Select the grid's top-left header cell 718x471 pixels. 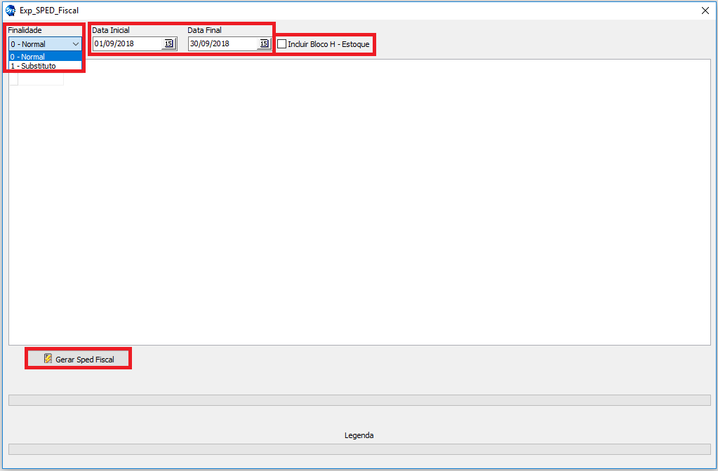pyautogui.click(x=13, y=78)
